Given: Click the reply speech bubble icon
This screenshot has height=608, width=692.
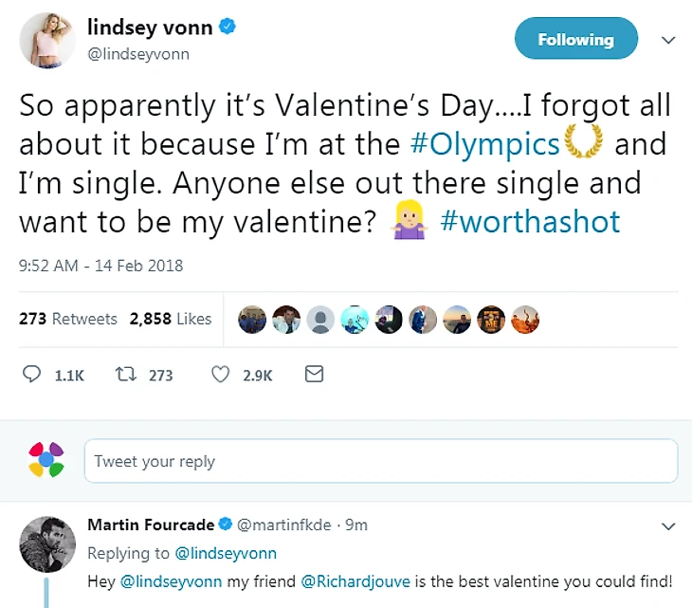Looking at the screenshot, I should [31, 375].
